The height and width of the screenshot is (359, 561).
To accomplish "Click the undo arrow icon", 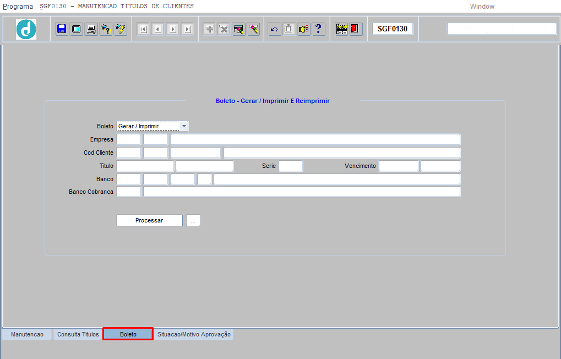I will pos(274,29).
